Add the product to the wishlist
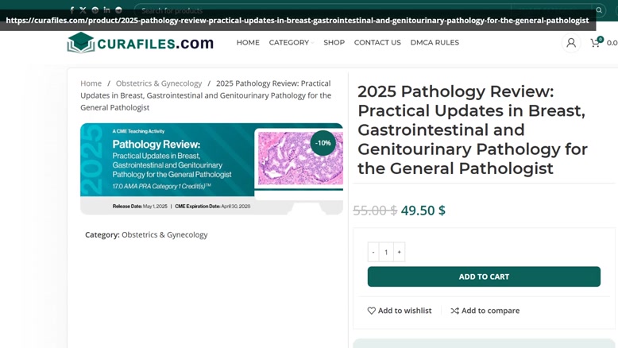 (x=400, y=311)
